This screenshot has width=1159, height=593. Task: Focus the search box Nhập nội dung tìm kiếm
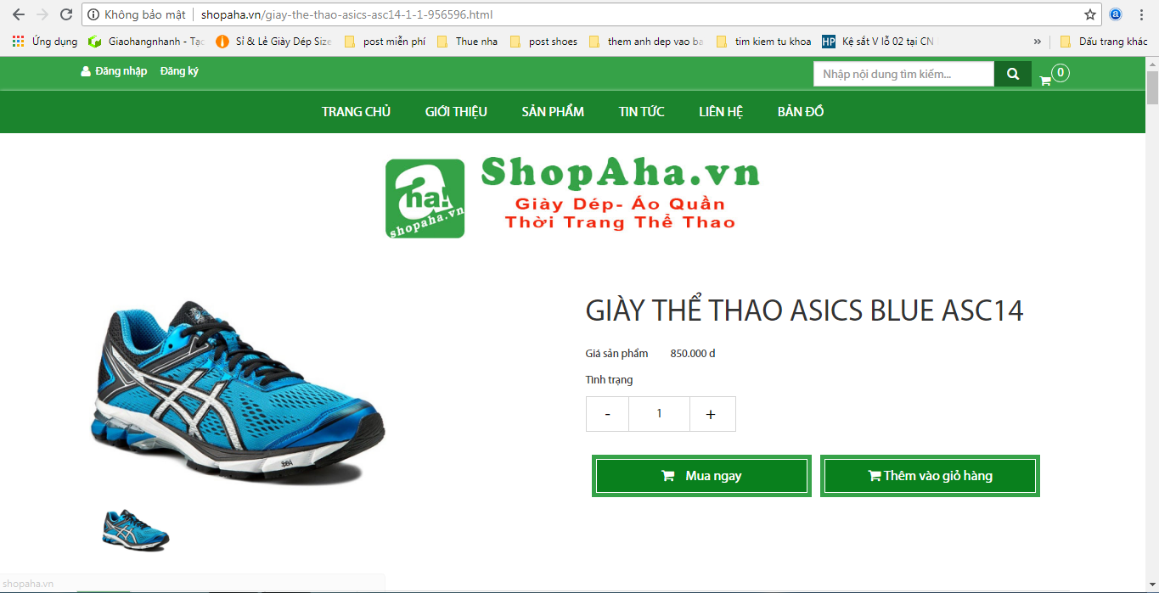pos(903,74)
